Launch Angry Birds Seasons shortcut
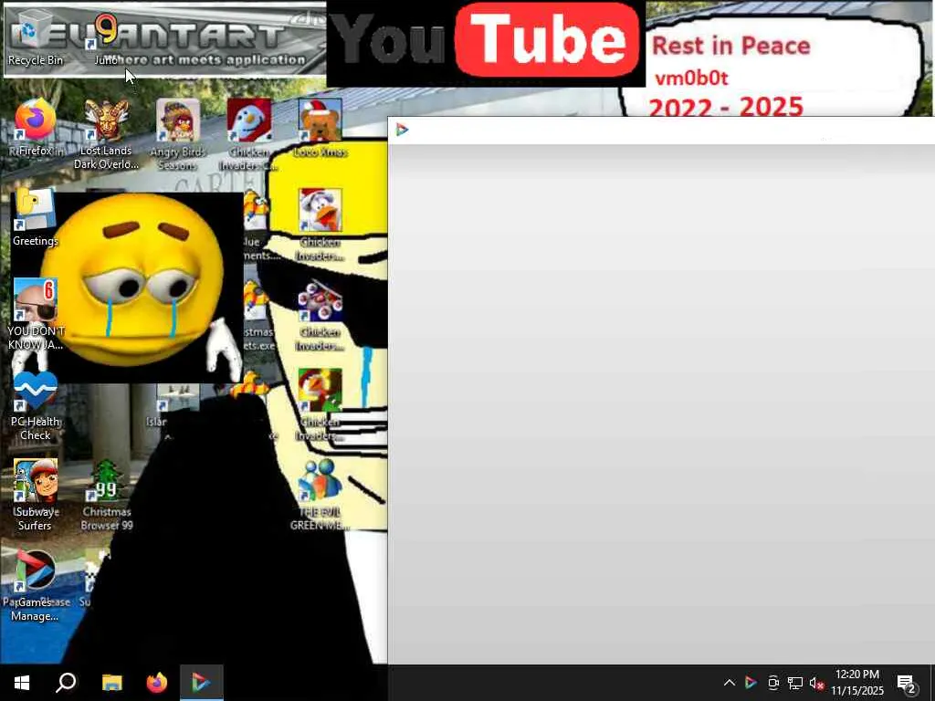Screen dimensions: 935x701 pos(178,135)
